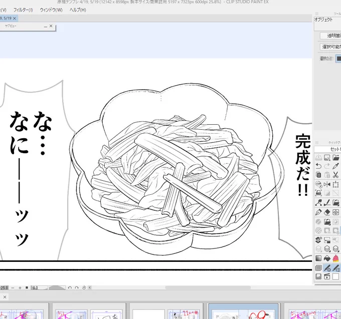Open the blank white page thumbnail
The height and width of the screenshot is (319, 341).
[148, 314]
